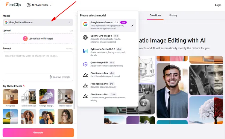Click the credit cost badge on Flux-Kontext-Max

pos(113,94)
